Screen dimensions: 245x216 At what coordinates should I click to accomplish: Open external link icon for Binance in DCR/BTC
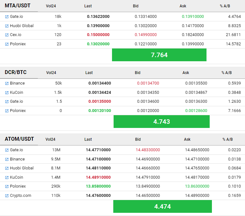click(x=7, y=84)
